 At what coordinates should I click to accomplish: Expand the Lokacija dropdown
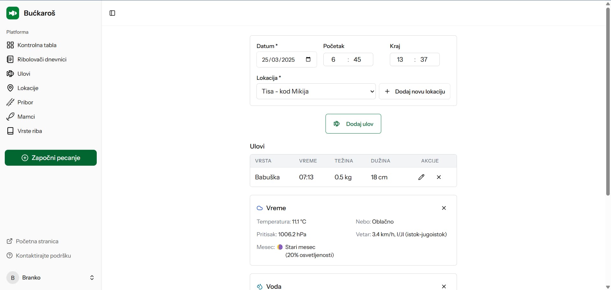316,92
